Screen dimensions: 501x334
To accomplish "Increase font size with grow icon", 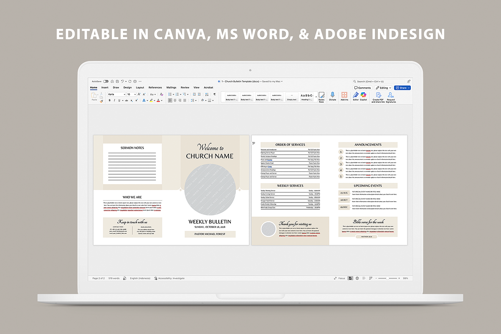I will [x=139, y=94].
